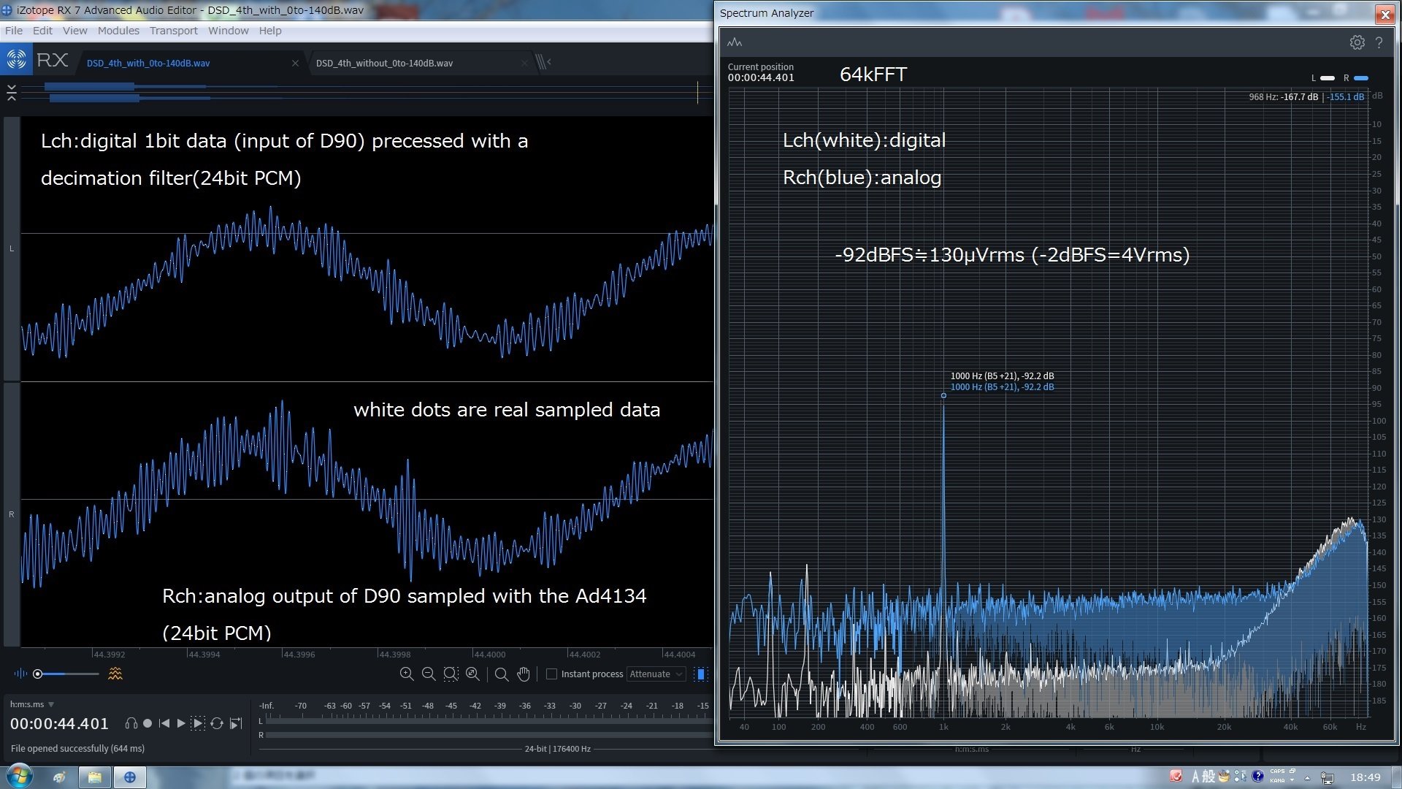Toggle R channel in Spectrum Analyzer
Screen dimensions: 1402x789
coord(1356,78)
